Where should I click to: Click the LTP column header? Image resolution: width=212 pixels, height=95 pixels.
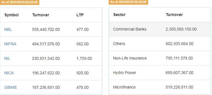click(80, 15)
